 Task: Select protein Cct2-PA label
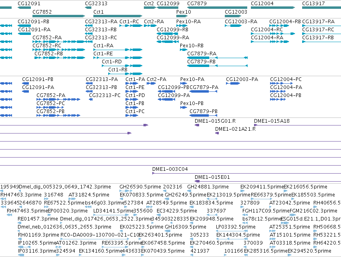point(157,79)
